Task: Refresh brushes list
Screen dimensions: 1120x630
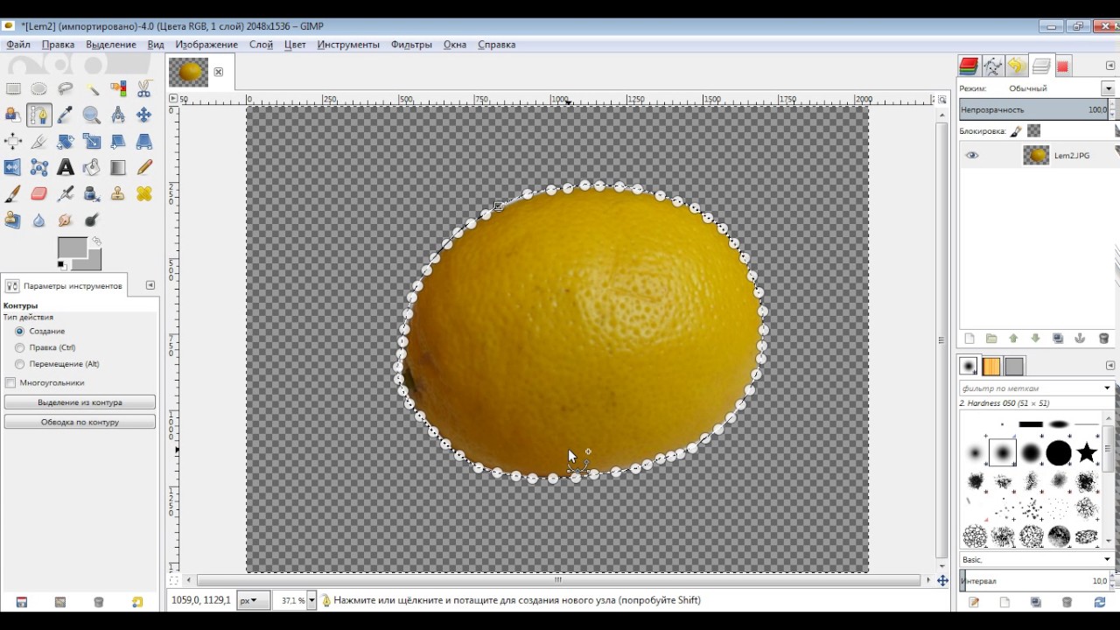Action: 1100,602
